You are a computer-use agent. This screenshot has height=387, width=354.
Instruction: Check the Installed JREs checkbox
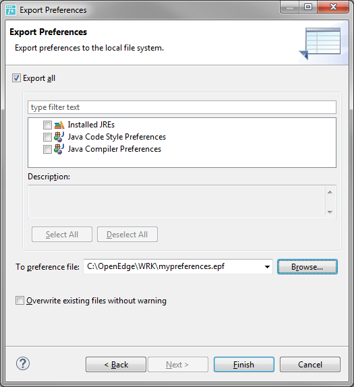tap(47, 125)
